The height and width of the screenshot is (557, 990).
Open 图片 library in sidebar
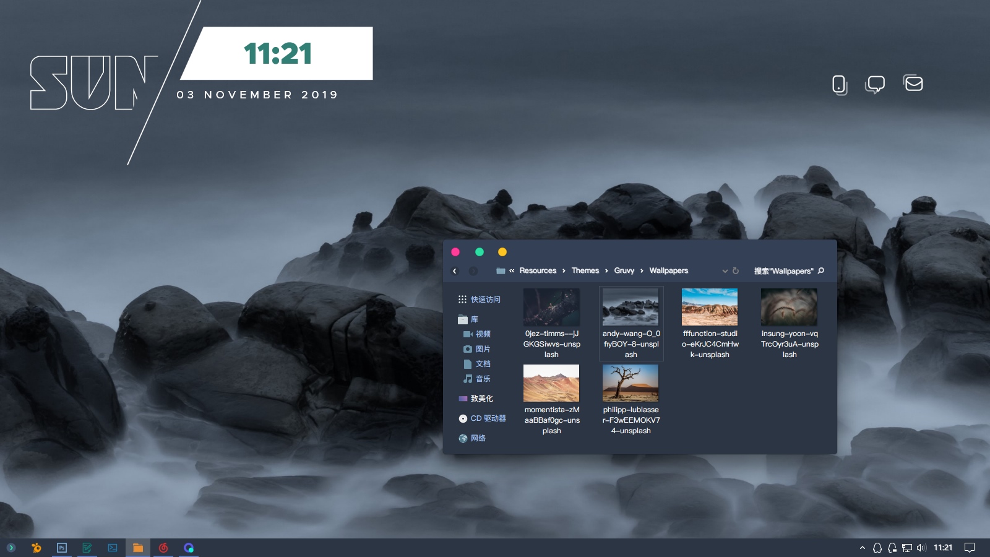click(x=477, y=349)
